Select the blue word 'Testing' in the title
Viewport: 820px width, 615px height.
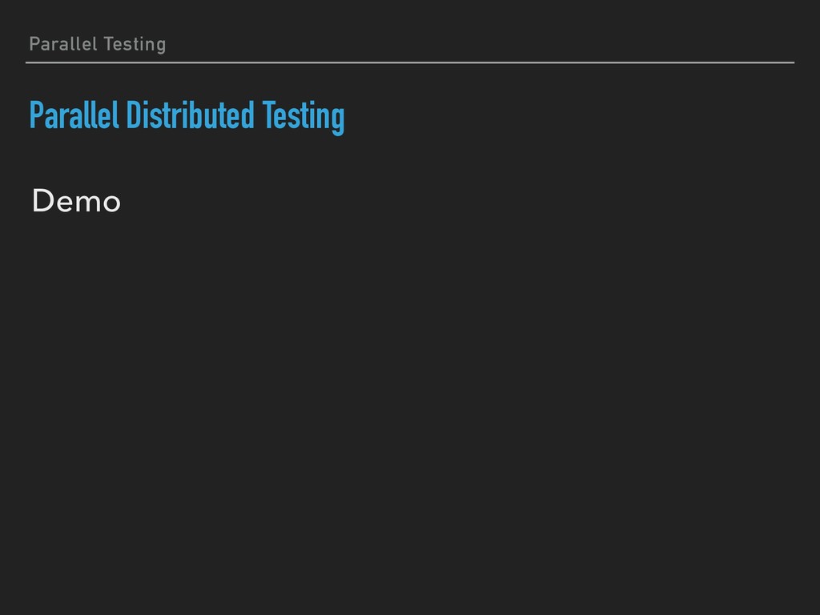pos(303,117)
